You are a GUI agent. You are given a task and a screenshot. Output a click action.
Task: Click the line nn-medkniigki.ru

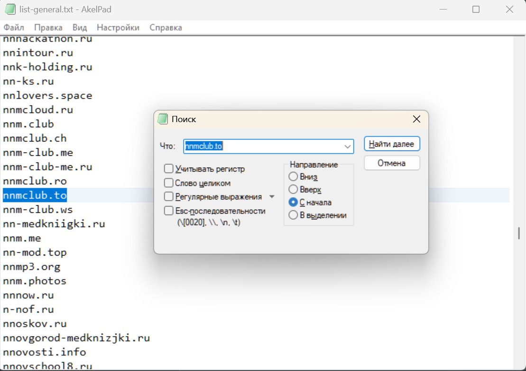pos(54,224)
